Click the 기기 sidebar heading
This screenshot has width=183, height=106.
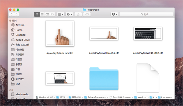pyautogui.click(x=11, y=90)
